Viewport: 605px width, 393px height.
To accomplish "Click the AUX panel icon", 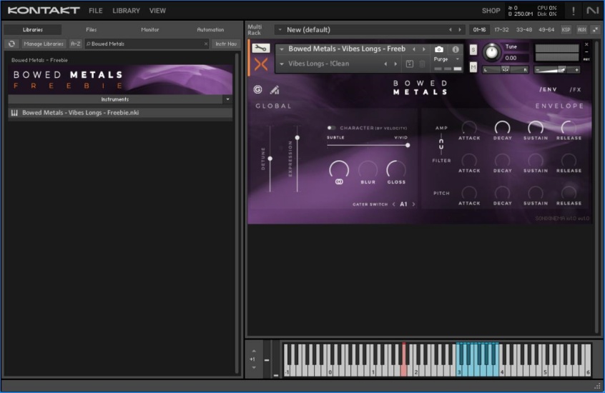I will point(581,30).
